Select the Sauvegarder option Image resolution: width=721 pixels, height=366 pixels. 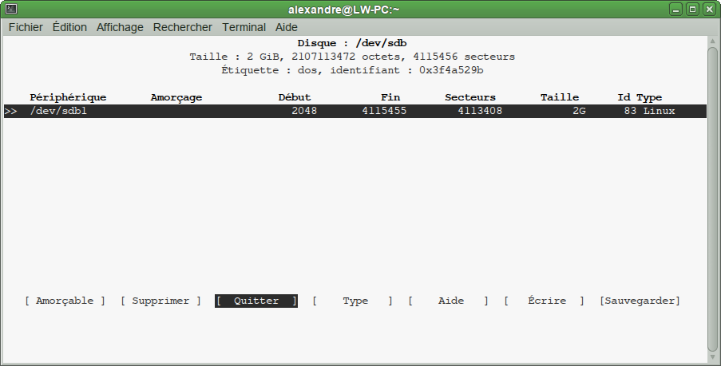(x=640, y=301)
